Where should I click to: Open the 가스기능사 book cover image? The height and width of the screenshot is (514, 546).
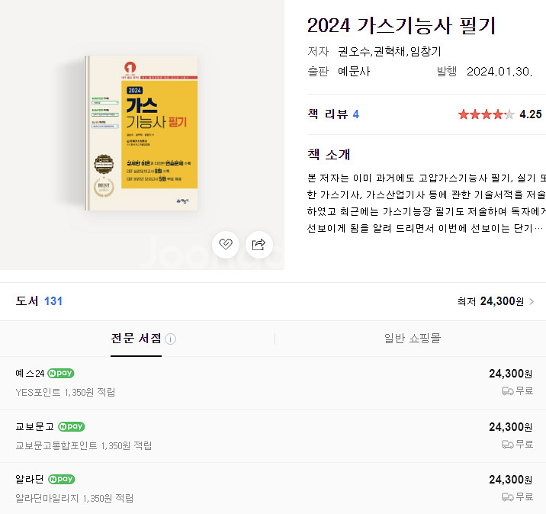point(141,133)
